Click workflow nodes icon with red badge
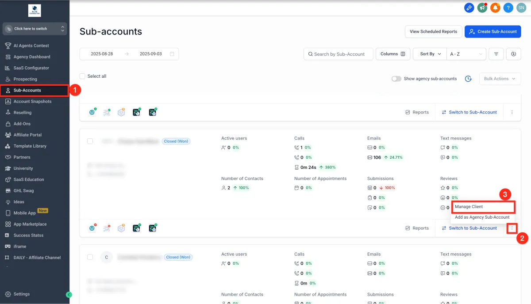This screenshot has width=531, height=304. click(x=107, y=228)
